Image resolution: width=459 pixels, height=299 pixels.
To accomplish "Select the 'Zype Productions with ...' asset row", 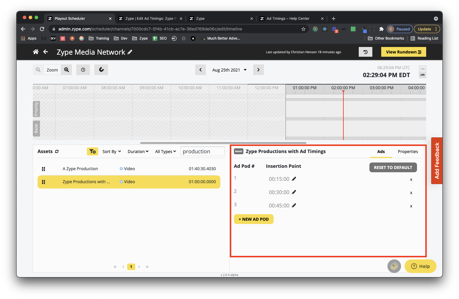I will click(129, 182).
